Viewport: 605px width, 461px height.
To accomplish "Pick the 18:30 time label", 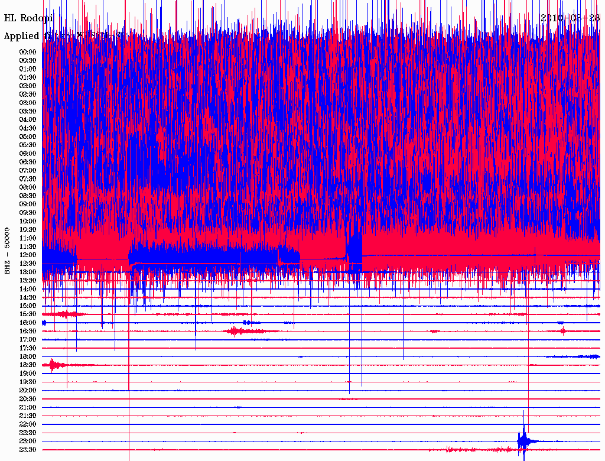I will [28, 365].
